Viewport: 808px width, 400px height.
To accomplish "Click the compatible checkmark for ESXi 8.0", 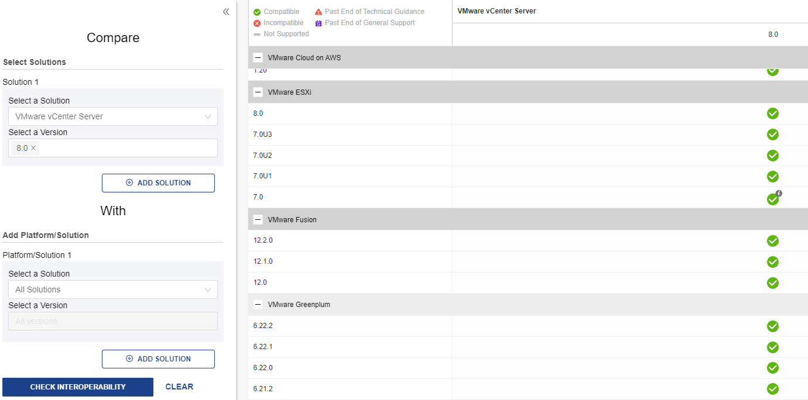I will tap(772, 113).
